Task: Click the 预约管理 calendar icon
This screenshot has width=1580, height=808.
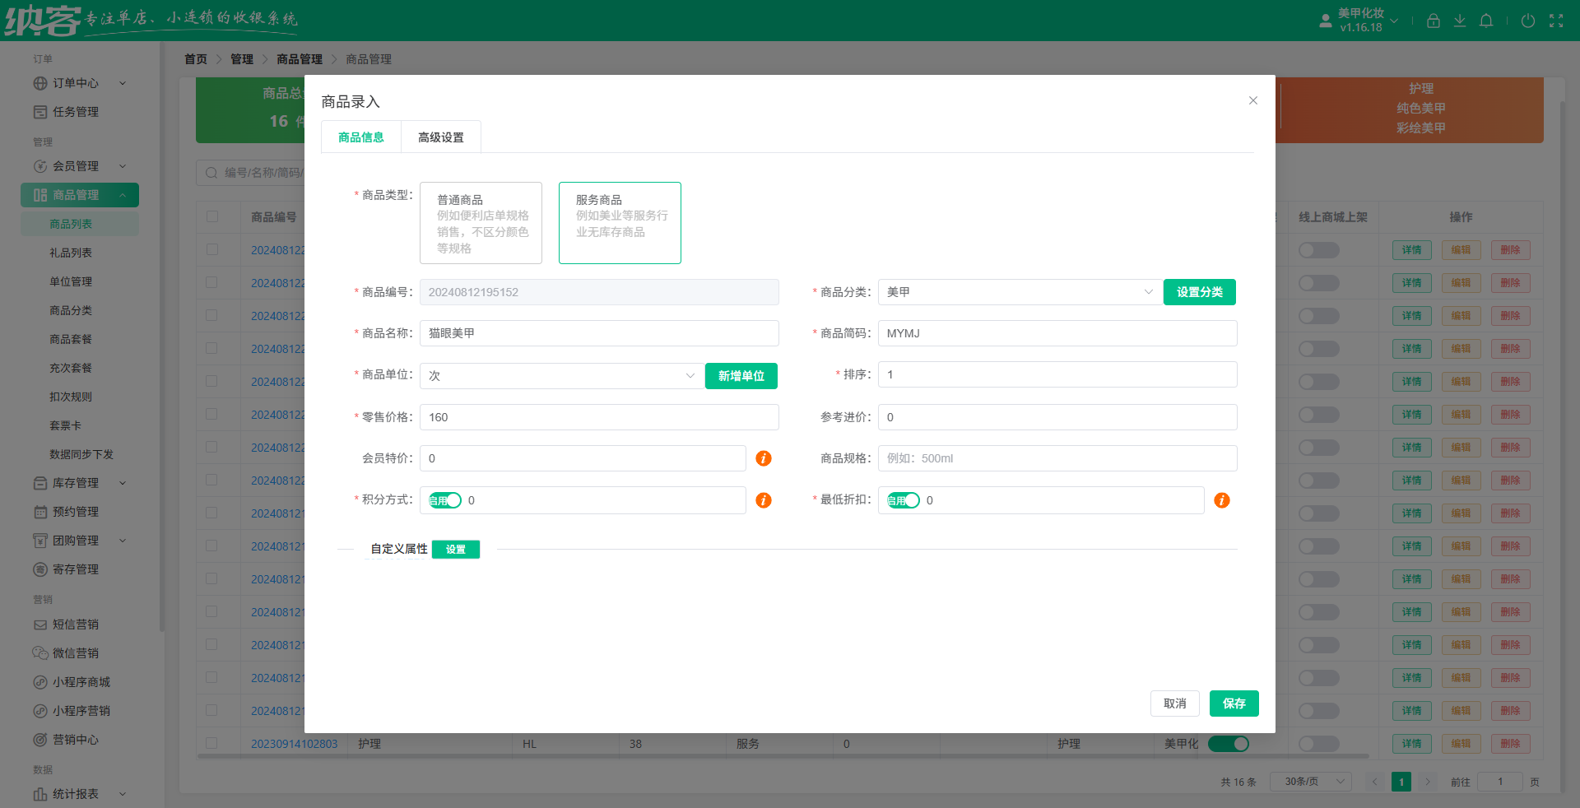Action: click(41, 512)
